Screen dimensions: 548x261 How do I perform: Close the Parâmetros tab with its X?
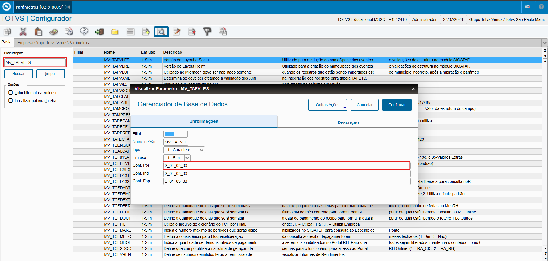point(67,7)
